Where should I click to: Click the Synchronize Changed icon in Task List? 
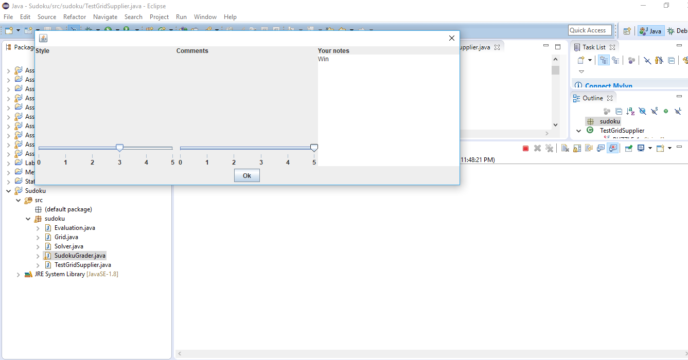tap(631, 60)
